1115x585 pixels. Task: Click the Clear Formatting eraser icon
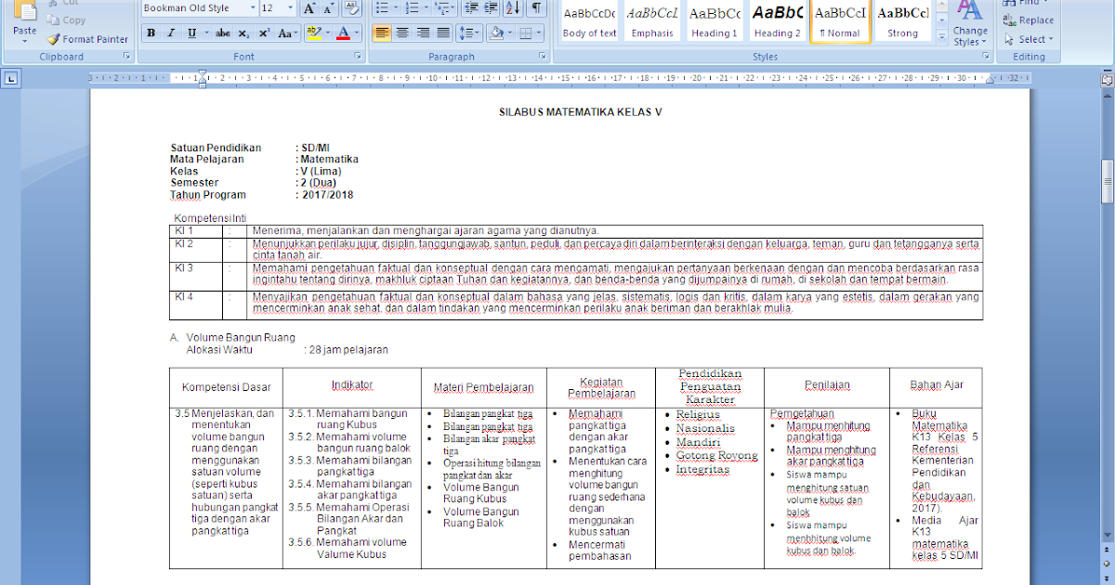[x=352, y=8]
